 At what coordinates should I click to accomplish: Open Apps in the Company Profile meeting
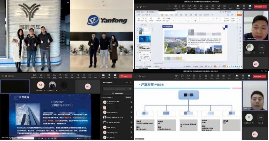90,76
